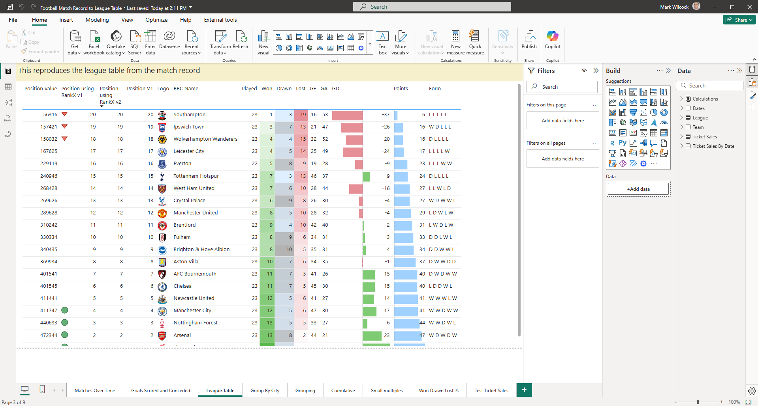The image size is (758, 406).
Task: Select the R script visual icon
Action: pos(613,143)
